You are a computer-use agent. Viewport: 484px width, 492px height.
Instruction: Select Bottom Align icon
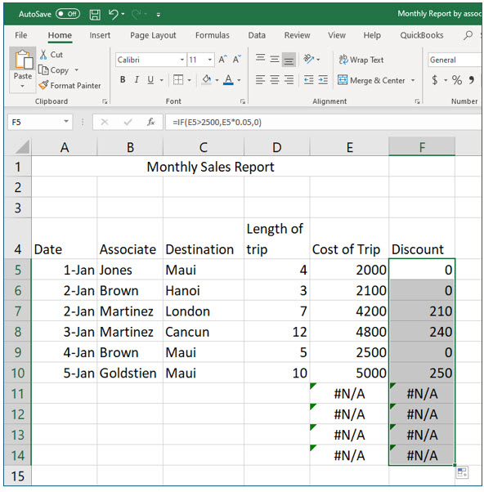289,60
